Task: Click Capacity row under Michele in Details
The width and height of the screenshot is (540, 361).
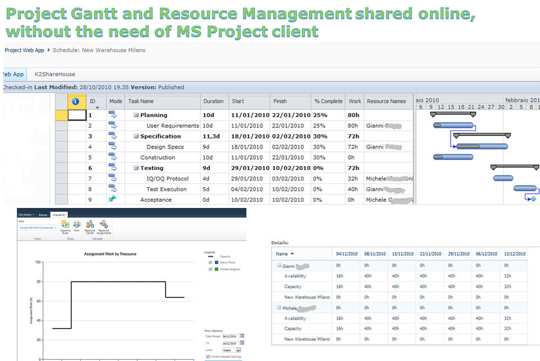Action: [x=400, y=328]
